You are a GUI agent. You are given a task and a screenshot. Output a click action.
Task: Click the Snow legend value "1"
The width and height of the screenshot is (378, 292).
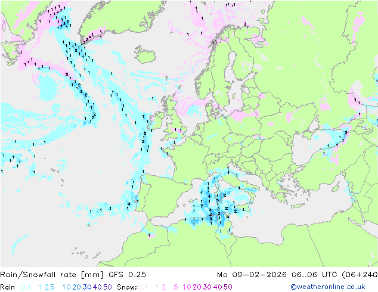pos(157,287)
